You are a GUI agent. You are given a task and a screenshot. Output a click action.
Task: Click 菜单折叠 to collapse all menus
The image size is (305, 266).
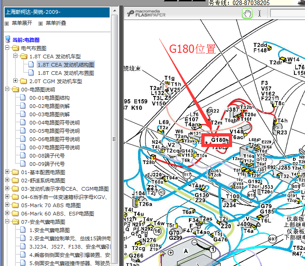56,23
